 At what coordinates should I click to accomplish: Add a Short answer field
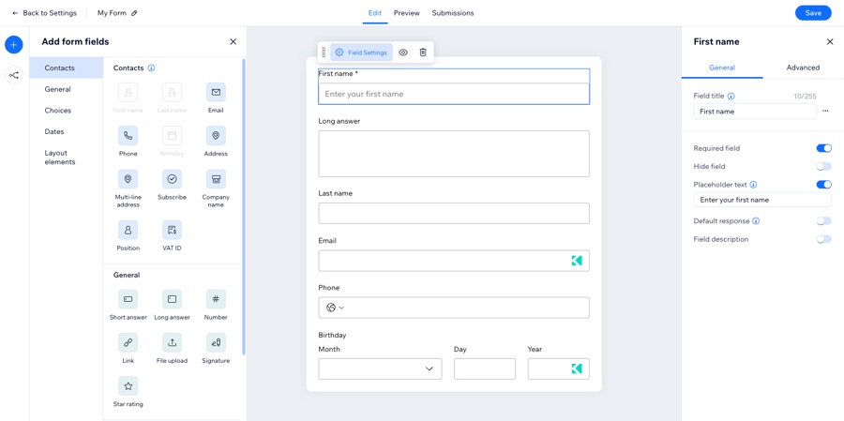coord(128,299)
